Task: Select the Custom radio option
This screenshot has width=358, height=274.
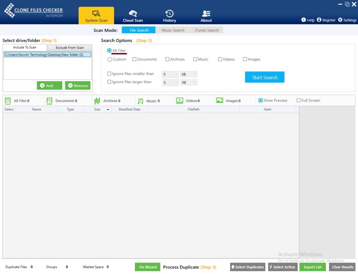Action: [109, 59]
